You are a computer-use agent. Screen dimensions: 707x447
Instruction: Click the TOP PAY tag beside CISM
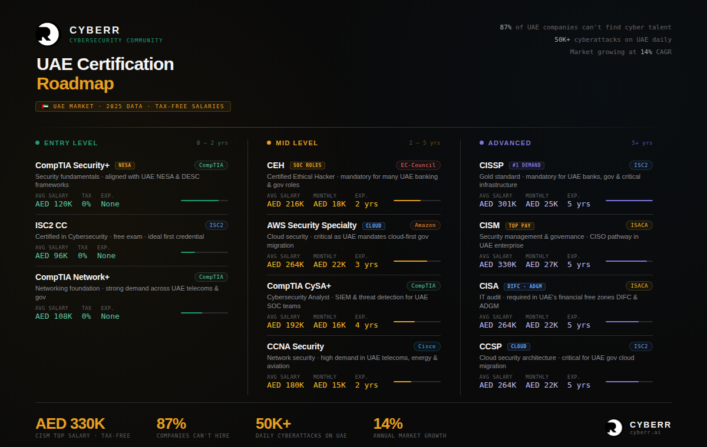tap(520, 225)
